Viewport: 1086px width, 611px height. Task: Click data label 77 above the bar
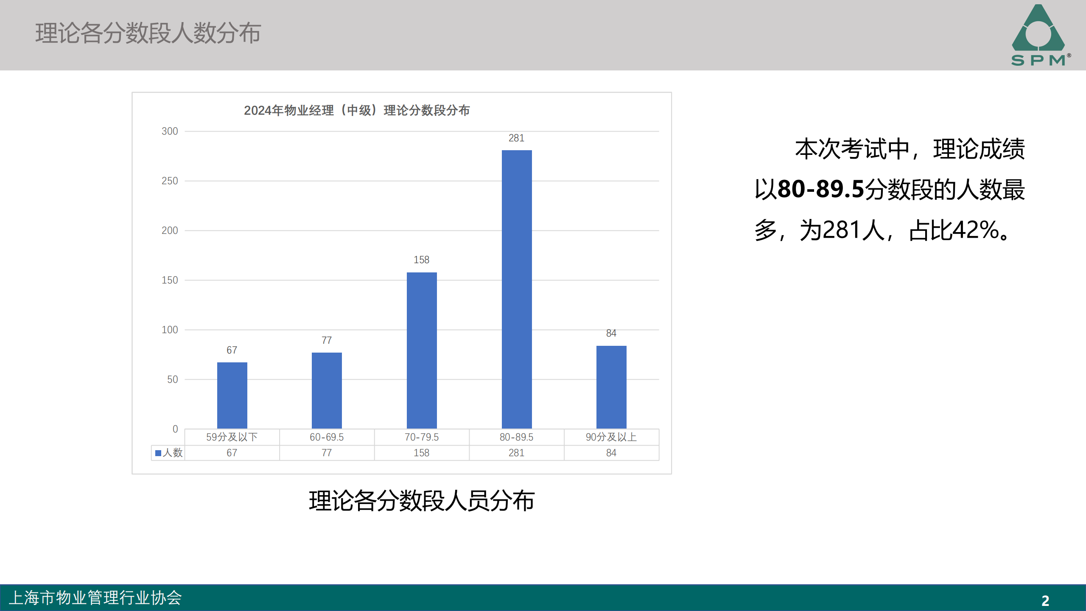[327, 340]
